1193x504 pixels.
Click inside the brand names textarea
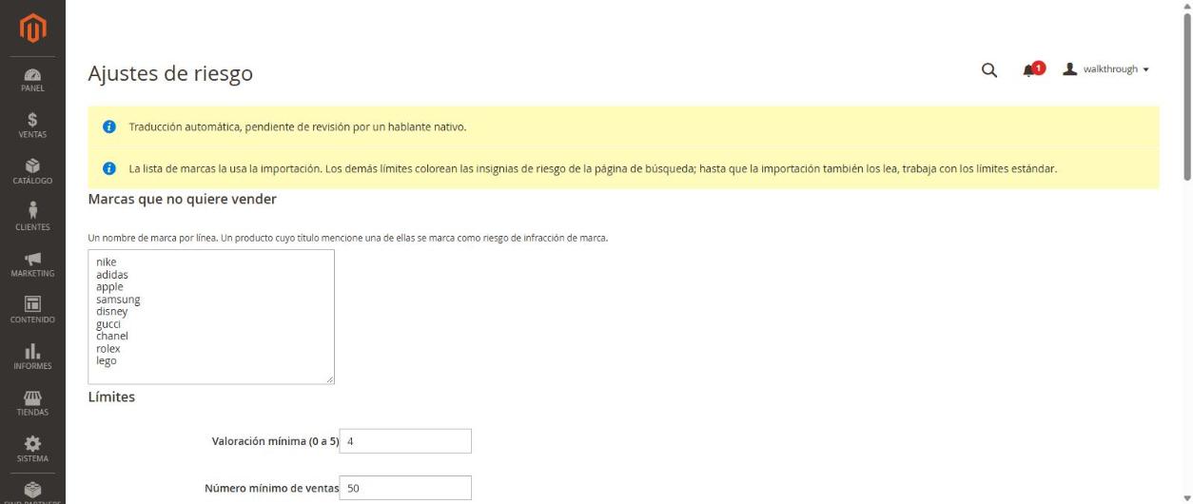click(211, 317)
